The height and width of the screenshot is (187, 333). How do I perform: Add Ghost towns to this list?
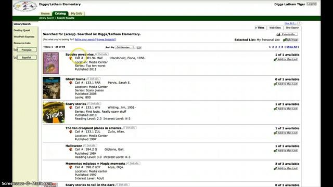tap(286, 84)
